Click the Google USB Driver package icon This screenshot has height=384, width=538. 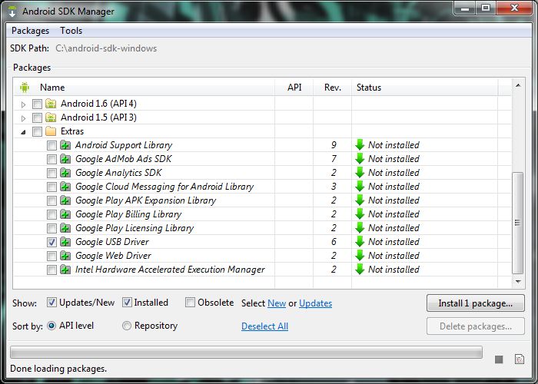coord(65,242)
